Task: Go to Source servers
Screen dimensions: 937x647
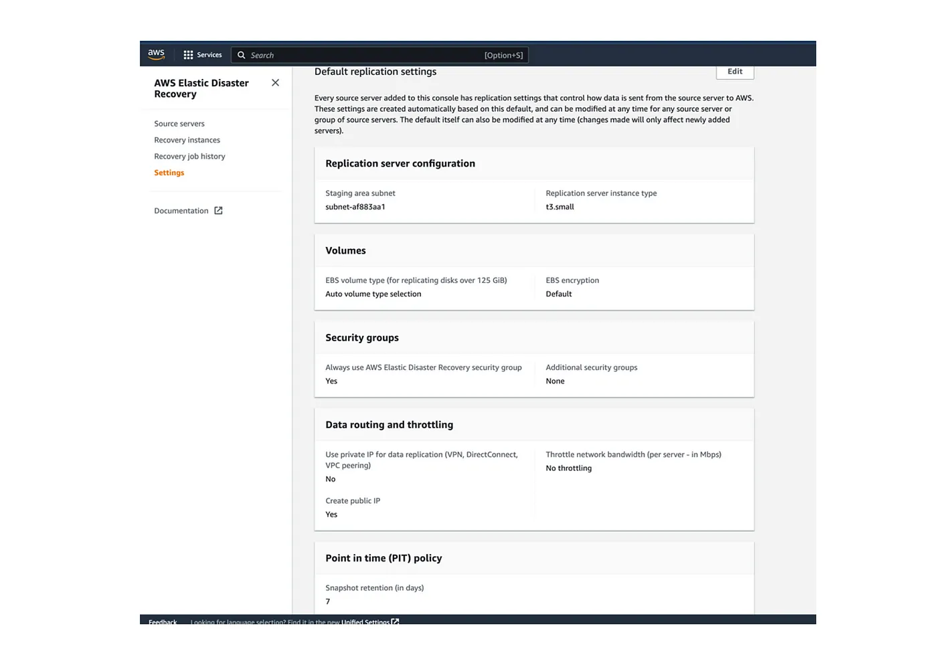Action: (179, 124)
